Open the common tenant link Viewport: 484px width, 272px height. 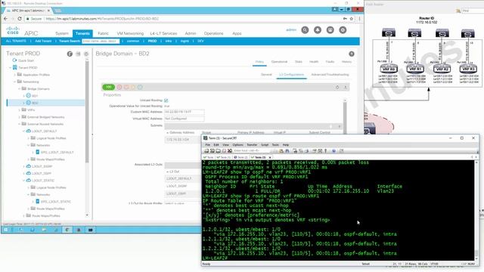[133, 41]
